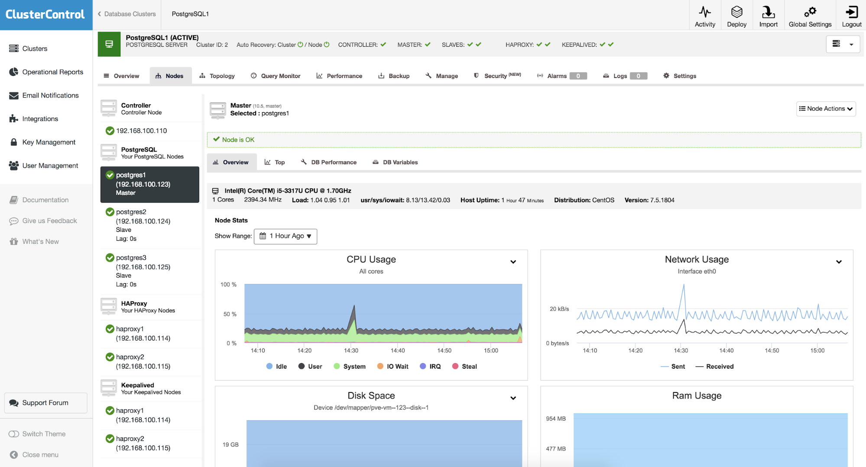Click the Controller server icon

109,108
